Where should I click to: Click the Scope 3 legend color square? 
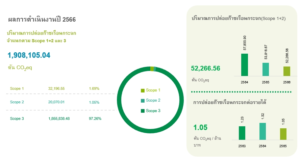click(143, 111)
